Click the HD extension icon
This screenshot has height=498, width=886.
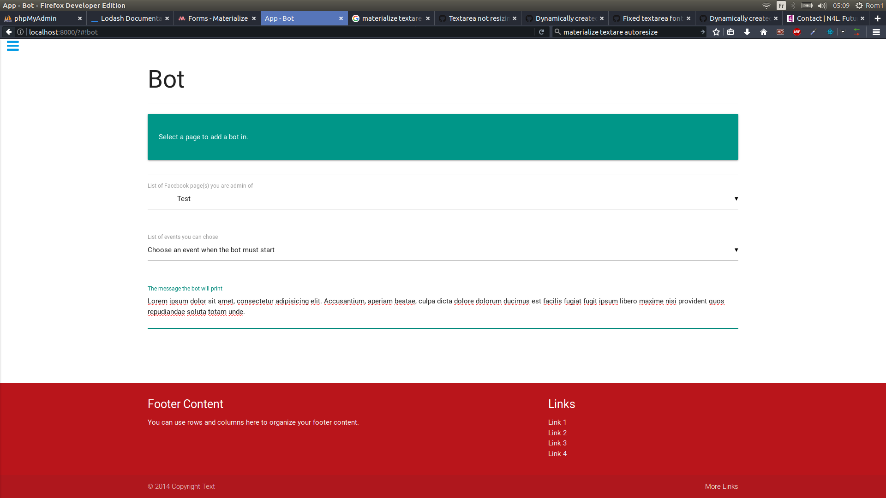point(780,32)
